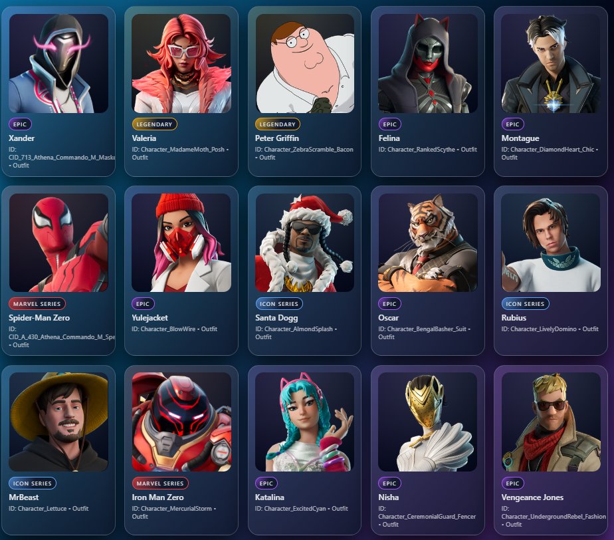Open the Xander outfit thumbnail
The height and width of the screenshot is (540, 614).
coord(58,63)
